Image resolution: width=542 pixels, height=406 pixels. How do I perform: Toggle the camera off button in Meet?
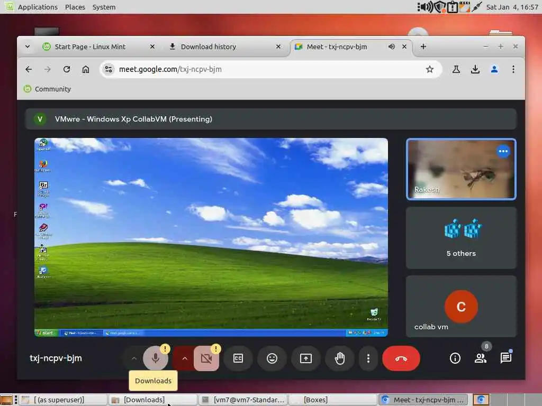coord(206,358)
